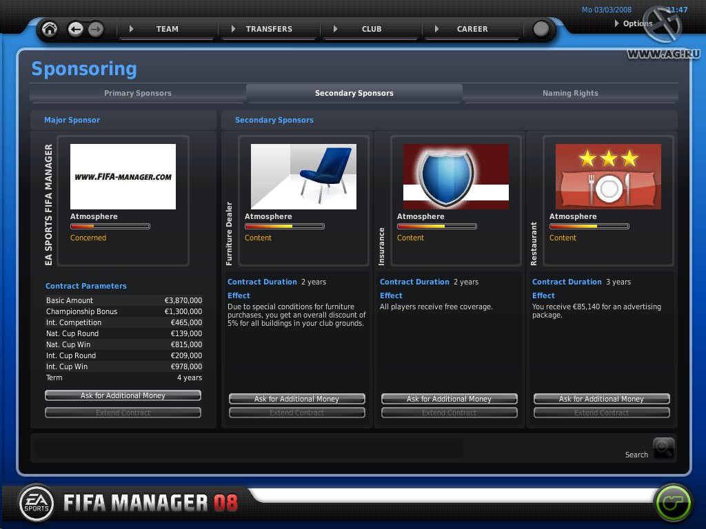
Task: Click the Insurance shield image
Action: click(x=456, y=176)
